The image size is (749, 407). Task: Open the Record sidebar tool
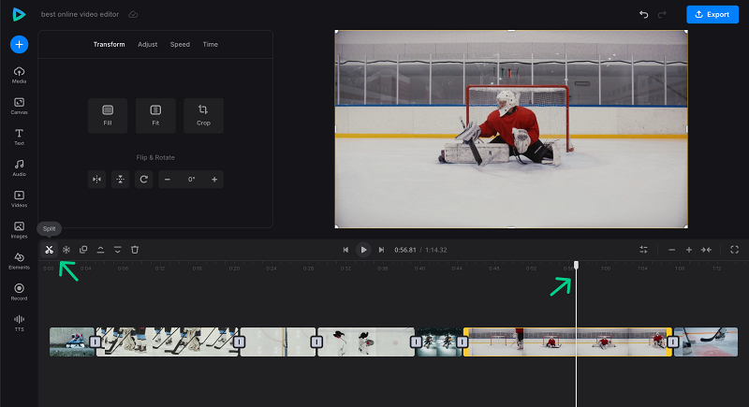19,292
